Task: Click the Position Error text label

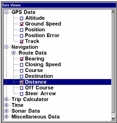Action: click(x=42, y=36)
